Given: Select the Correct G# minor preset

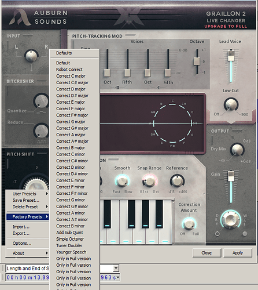Looking at the screenshot, I should click(75, 206).
